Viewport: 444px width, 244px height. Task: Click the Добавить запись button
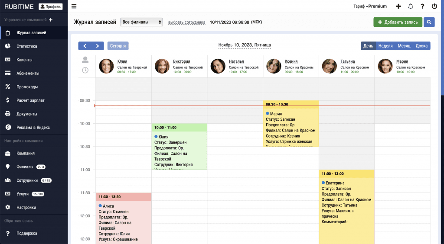398,22
